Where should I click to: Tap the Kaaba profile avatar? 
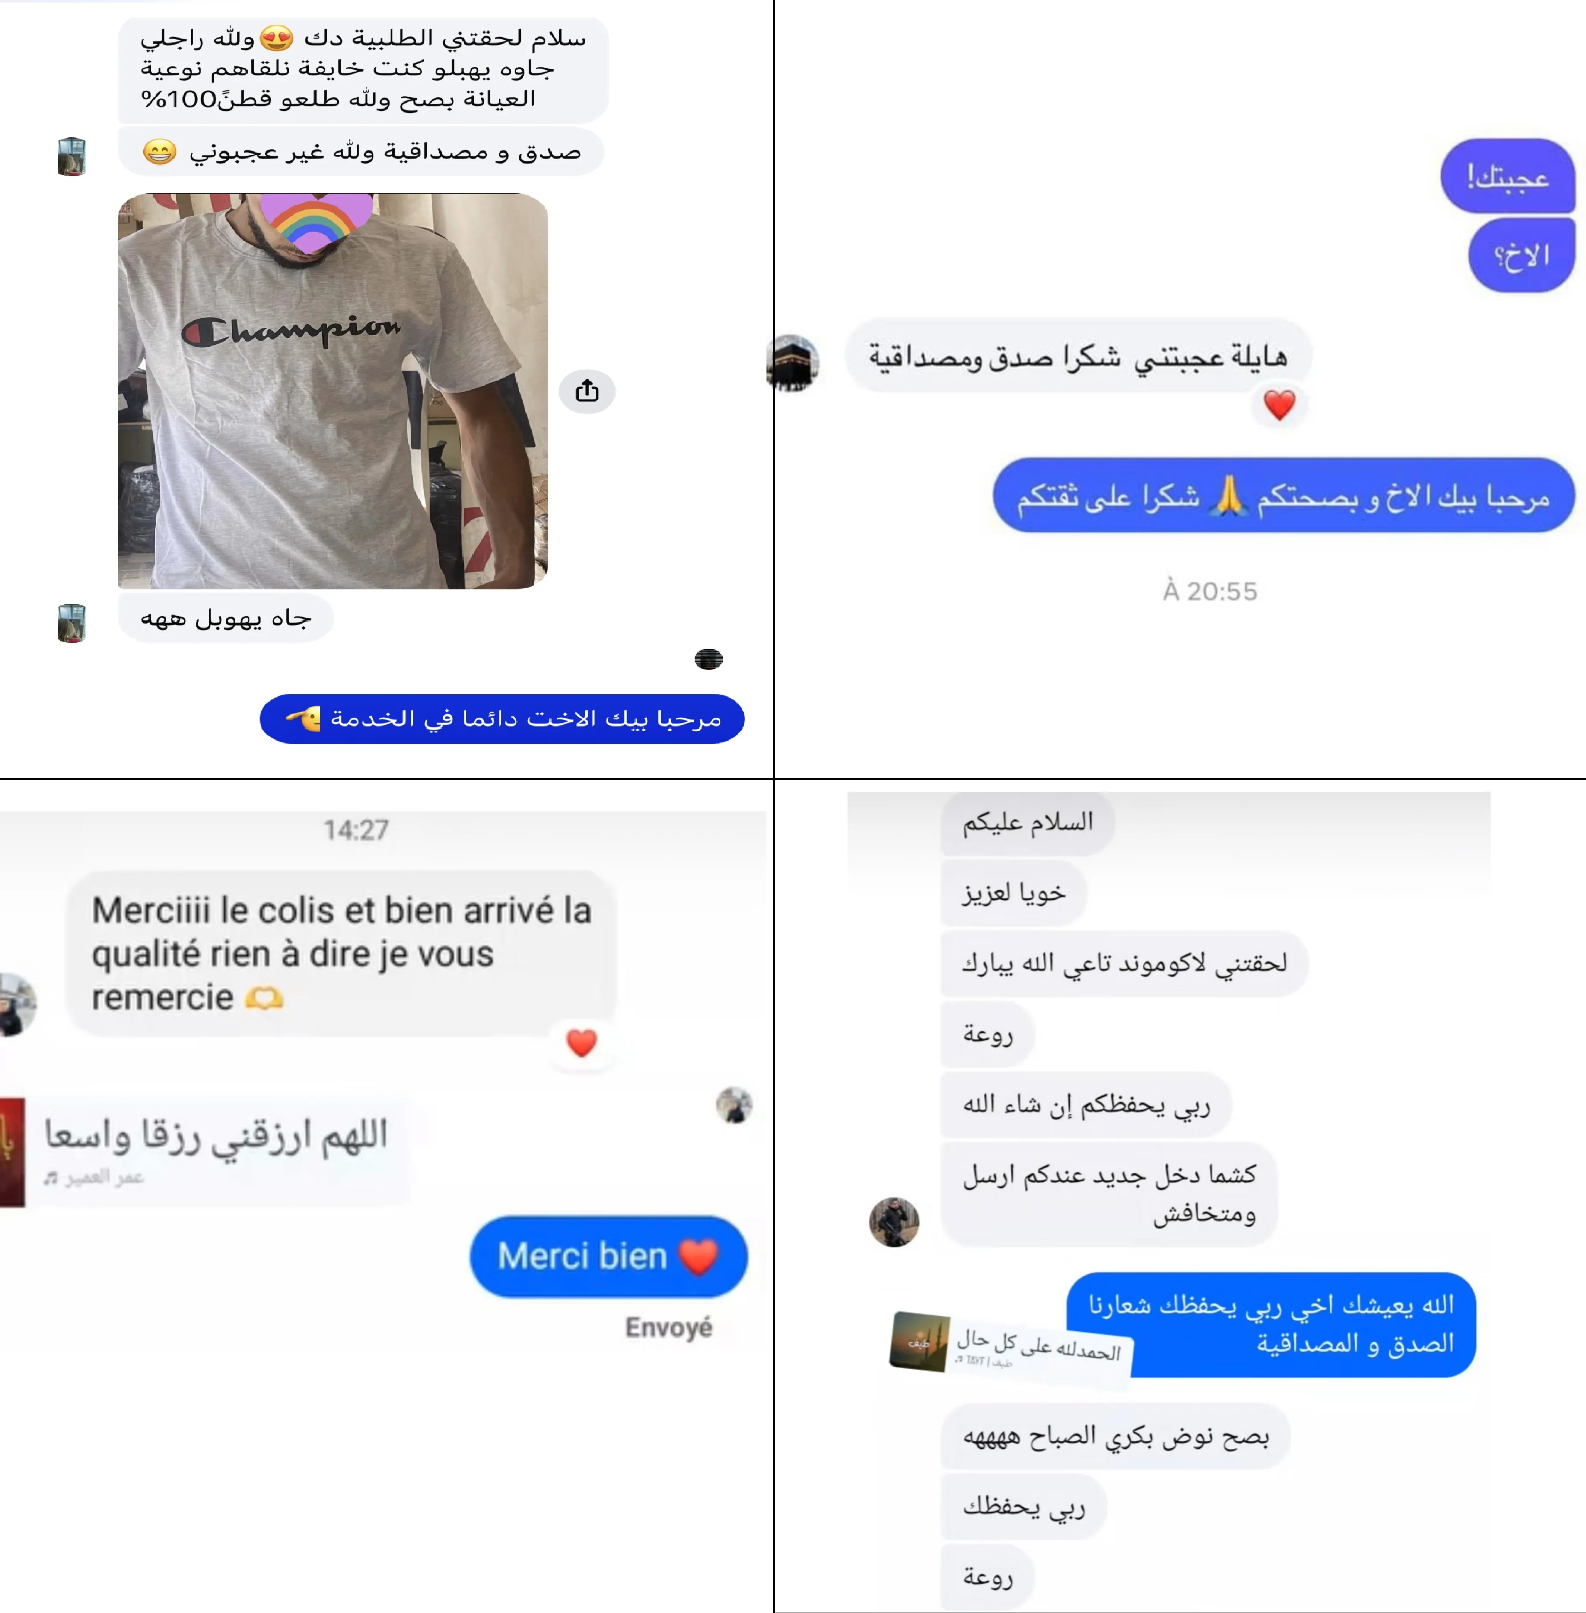(x=793, y=362)
